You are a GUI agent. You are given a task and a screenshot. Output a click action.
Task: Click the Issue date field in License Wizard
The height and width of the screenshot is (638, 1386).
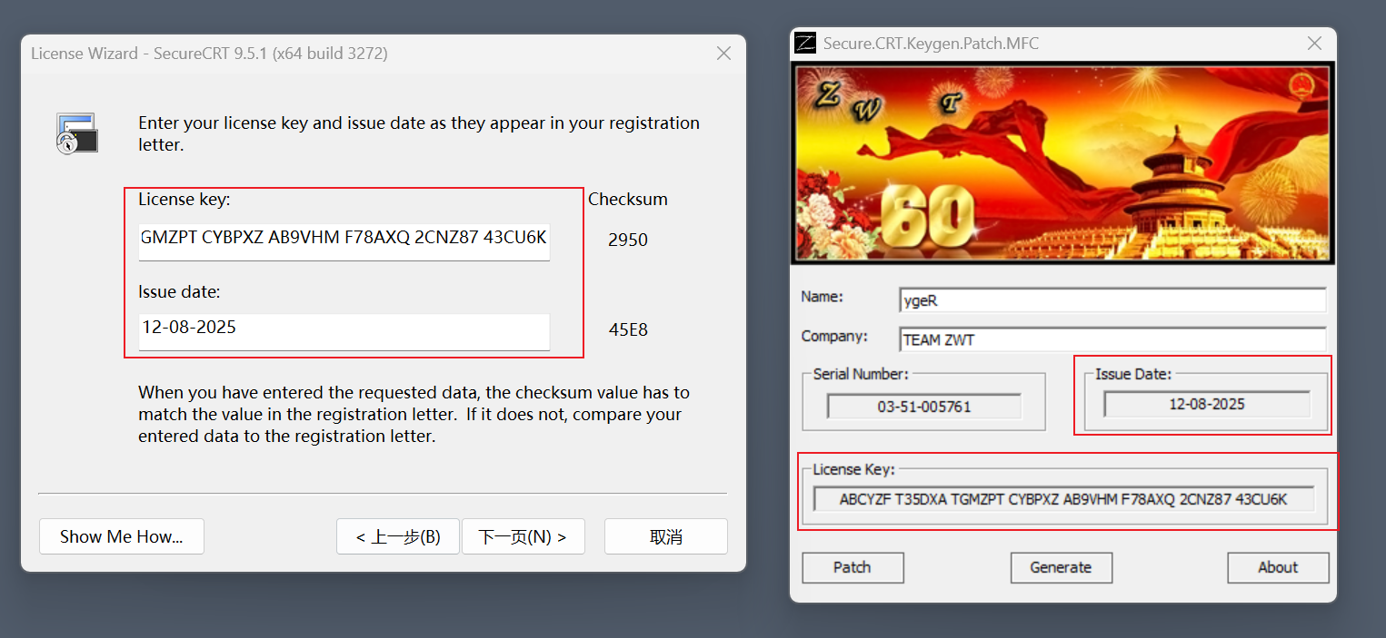pyautogui.click(x=344, y=332)
